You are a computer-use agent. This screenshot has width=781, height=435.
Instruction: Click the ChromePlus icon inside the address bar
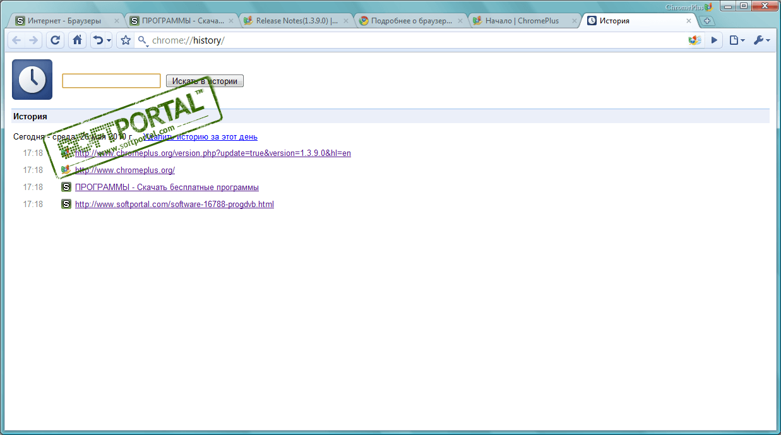click(x=695, y=40)
